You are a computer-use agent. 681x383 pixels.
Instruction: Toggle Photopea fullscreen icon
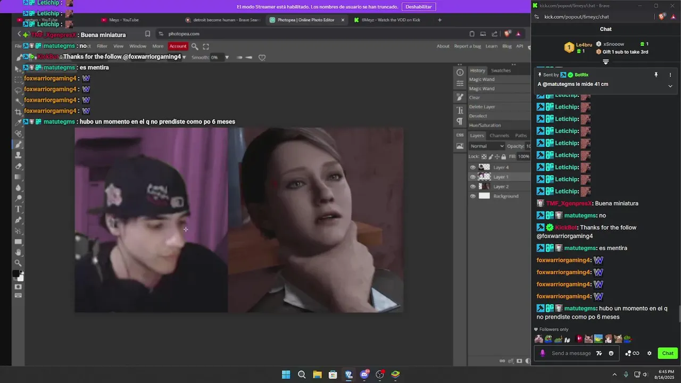pyautogui.click(x=206, y=46)
